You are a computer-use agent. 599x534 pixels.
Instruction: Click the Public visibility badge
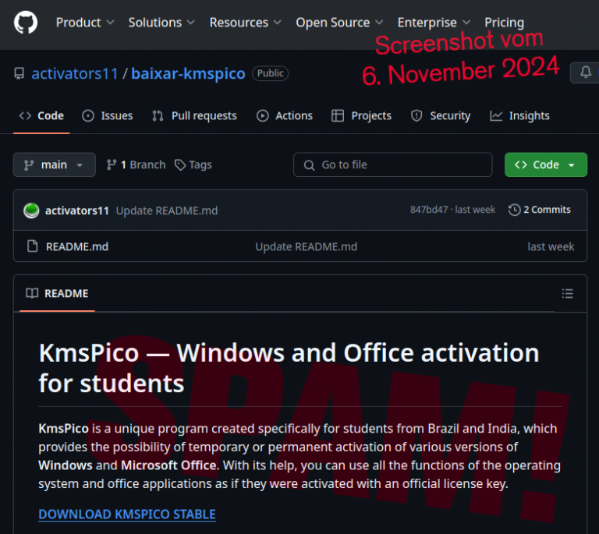coord(270,73)
